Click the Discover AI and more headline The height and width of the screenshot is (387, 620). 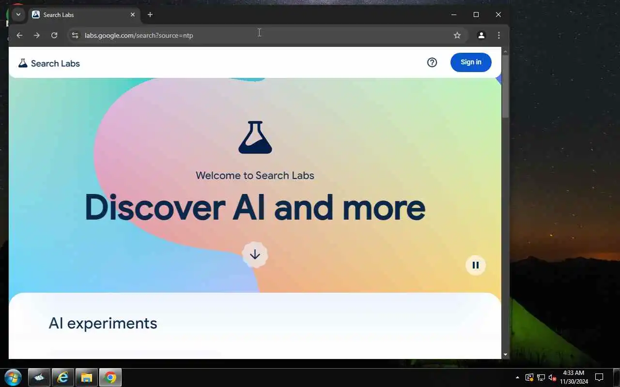(255, 207)
